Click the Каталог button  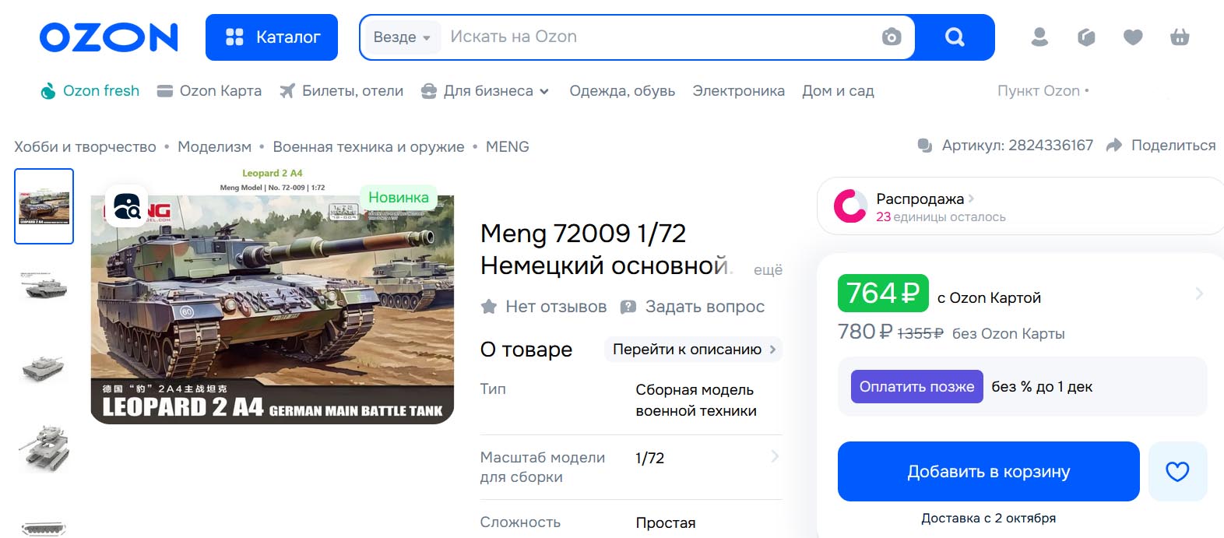pos(272,37)
